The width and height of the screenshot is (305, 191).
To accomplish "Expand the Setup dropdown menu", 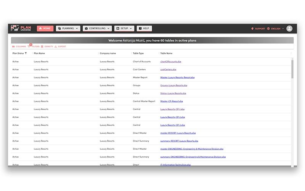I will (124, 28).
